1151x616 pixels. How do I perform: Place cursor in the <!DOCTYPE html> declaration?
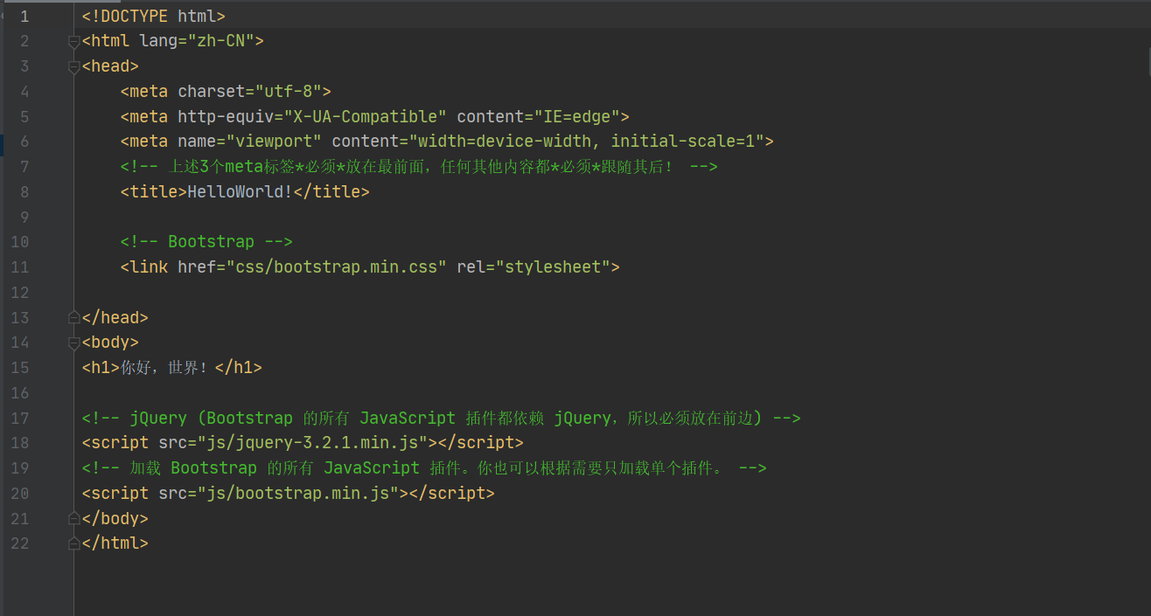[x=154, y=16]
